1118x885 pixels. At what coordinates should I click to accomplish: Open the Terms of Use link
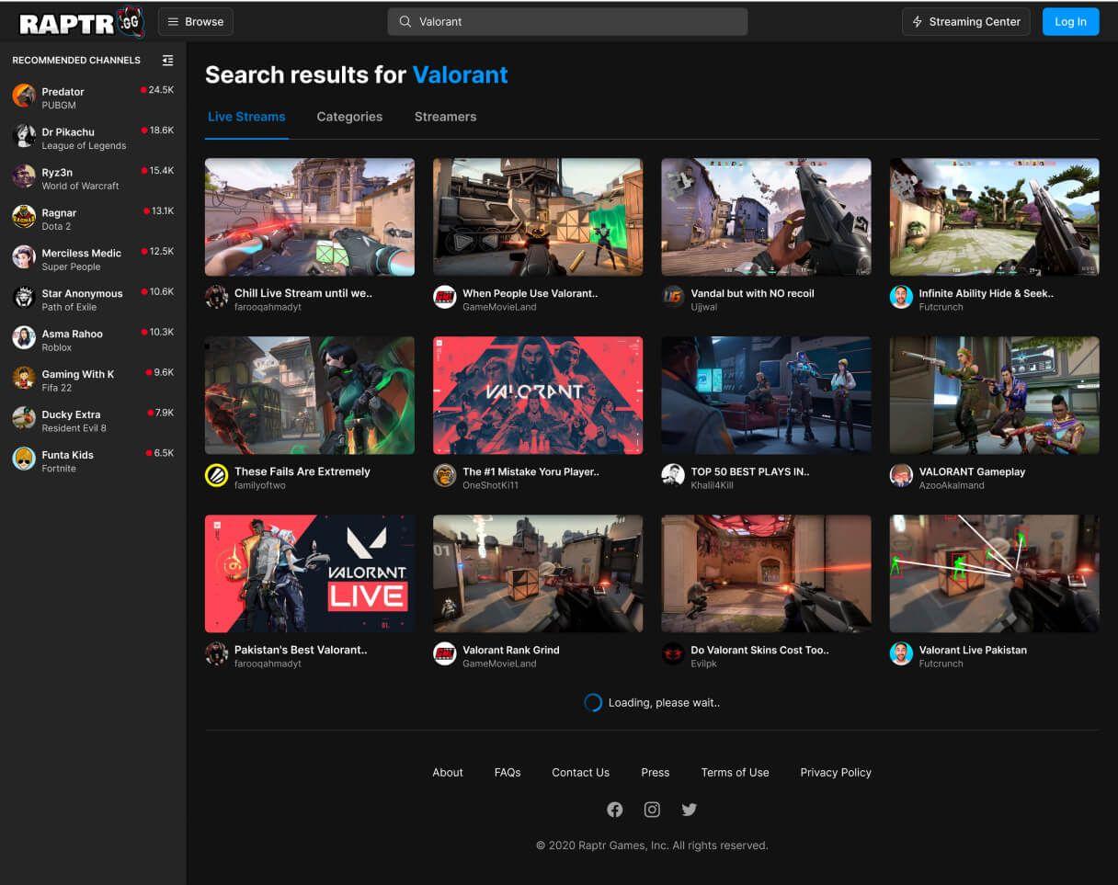click(x=735, y=773)
